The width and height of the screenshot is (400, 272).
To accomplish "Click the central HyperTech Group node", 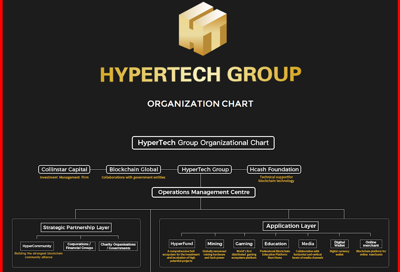I will pos(205,169).
